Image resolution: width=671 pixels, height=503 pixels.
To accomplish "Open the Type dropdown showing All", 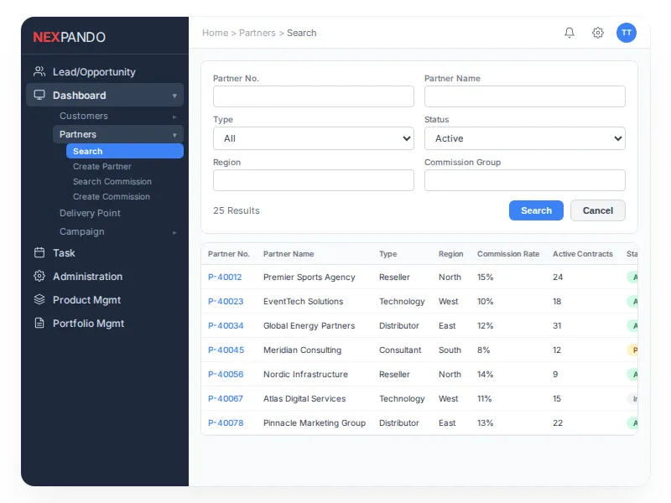I will pos(313,138).
